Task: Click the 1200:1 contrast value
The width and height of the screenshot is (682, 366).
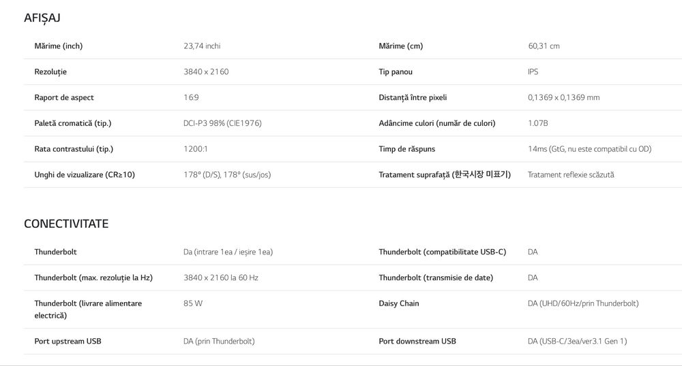Action: pos(196,149)
